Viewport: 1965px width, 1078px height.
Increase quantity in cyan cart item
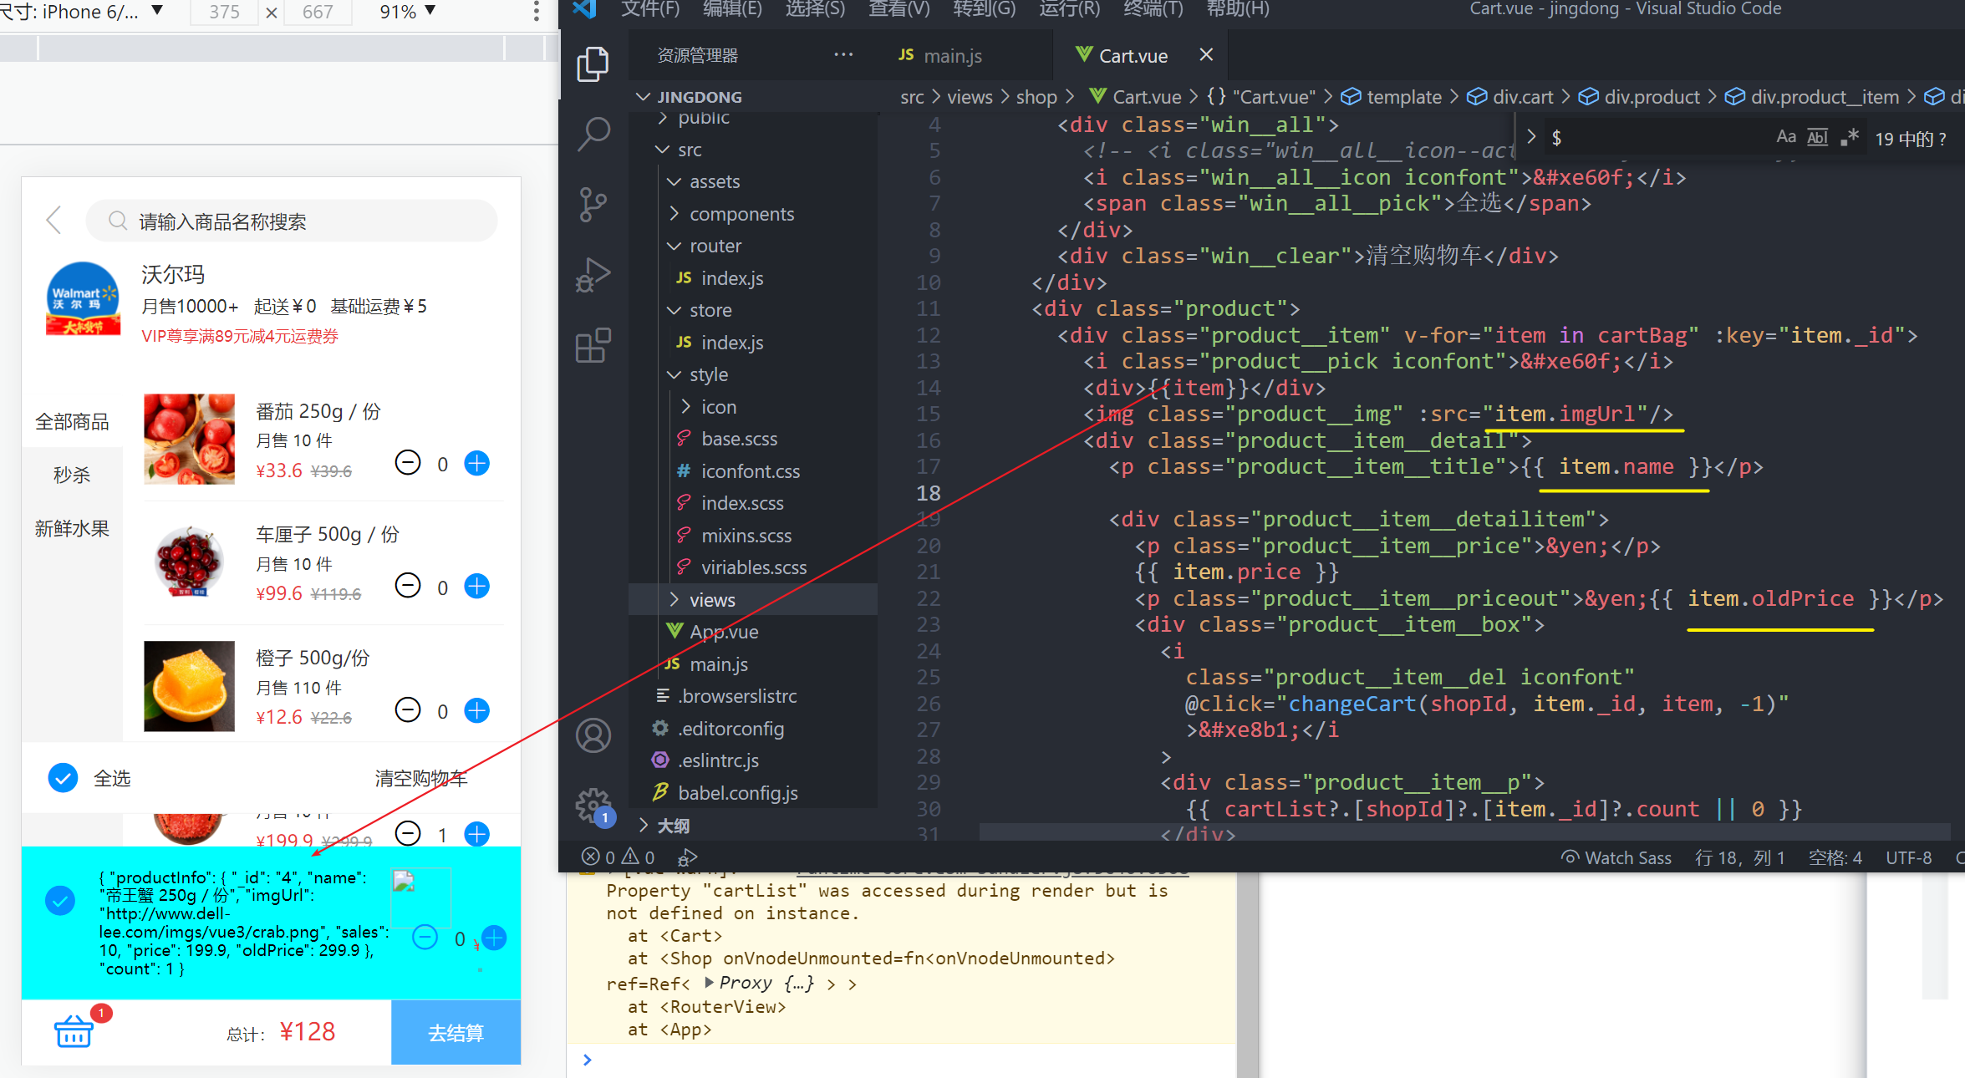coord(494,938)
